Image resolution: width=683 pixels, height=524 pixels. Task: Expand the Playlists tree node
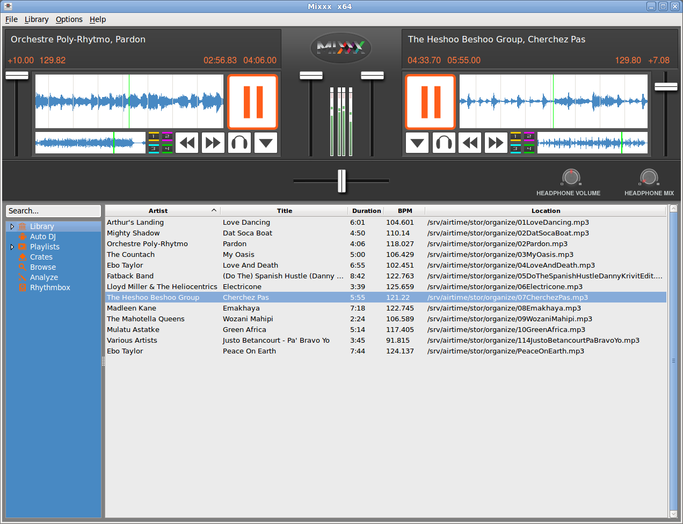coord(12,247)
